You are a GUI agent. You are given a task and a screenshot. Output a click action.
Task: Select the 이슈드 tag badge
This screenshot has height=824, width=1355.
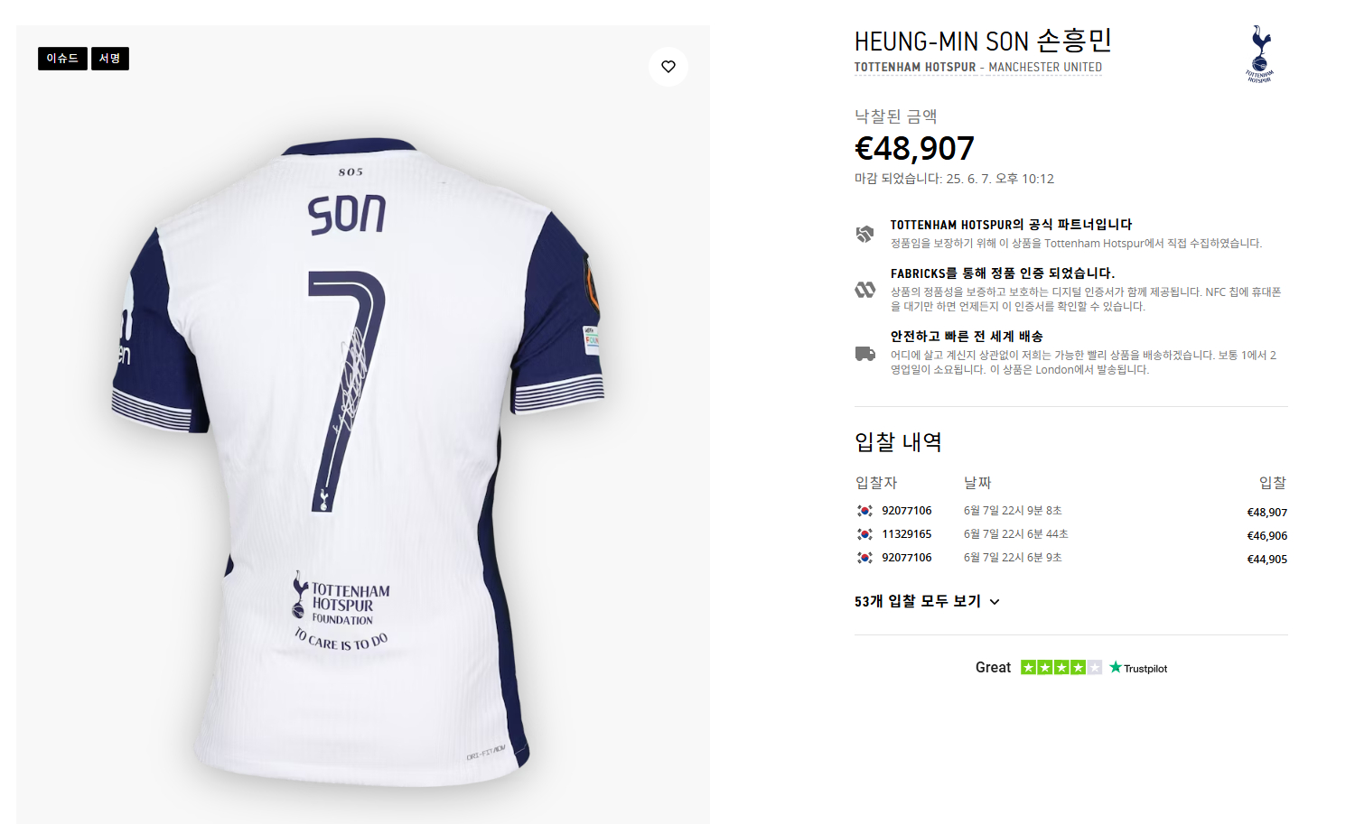point(62,59)
